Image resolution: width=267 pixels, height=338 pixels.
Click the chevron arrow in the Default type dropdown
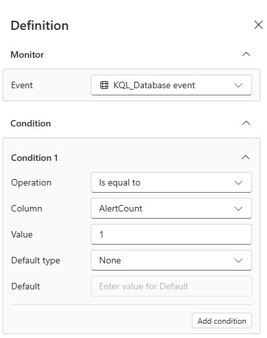click(238, 261)
